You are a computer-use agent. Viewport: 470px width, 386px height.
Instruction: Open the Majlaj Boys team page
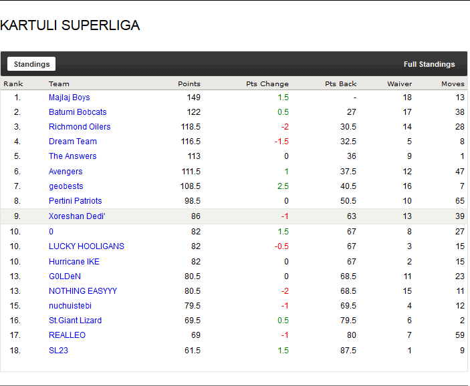[x=70, y=98]
